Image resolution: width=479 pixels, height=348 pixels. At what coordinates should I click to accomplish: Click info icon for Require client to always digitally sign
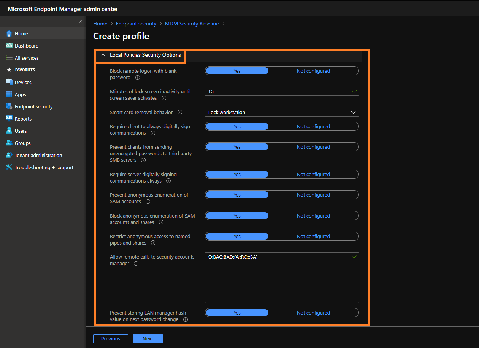pyautogui.click(x=153, y=133)
